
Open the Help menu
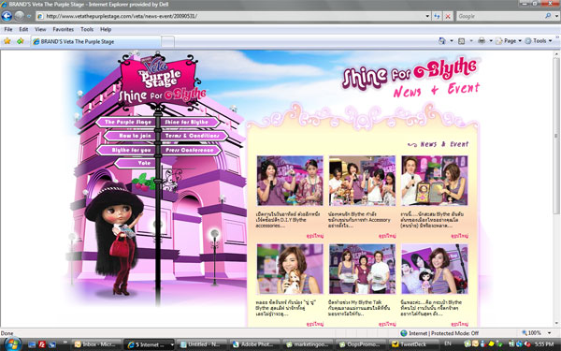tap(106, 29)
